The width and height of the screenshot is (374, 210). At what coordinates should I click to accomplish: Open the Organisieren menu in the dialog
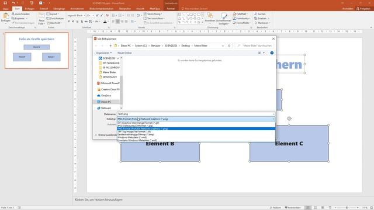point(104,53)
